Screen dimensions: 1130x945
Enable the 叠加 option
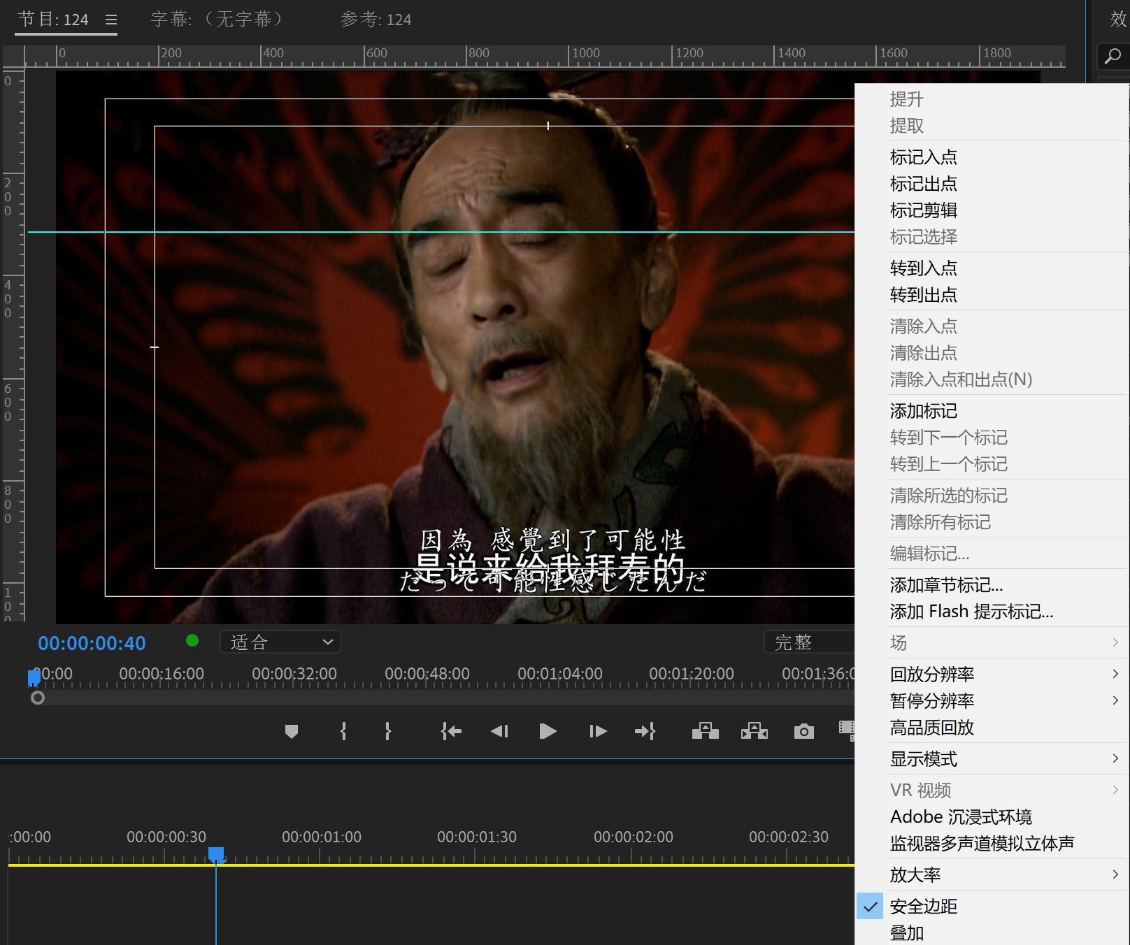[992, 933]
